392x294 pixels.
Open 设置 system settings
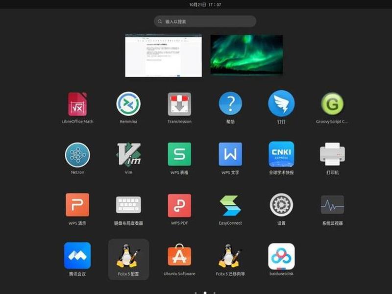coord(281,205)
